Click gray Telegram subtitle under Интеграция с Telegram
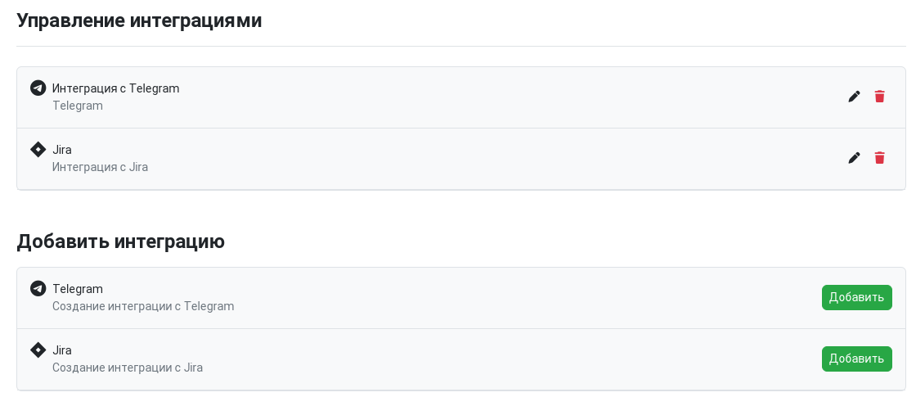The width and height of the screenshot is (916, 406). [78, 106]
